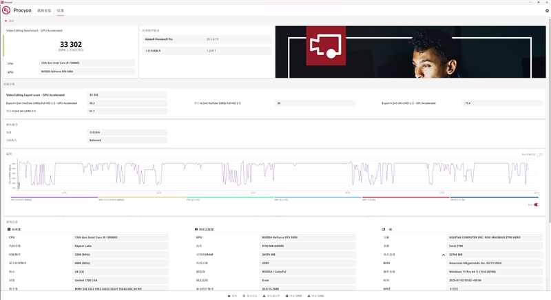Click the 2025-07-02 03:02 time value
Screen dimensions: 551x300
click(495, 280)
